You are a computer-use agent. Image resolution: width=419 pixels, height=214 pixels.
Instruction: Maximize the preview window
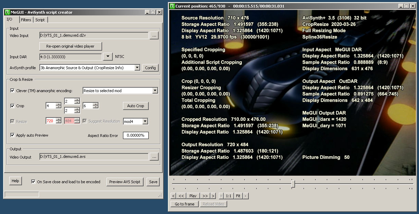tap(406, 6)
